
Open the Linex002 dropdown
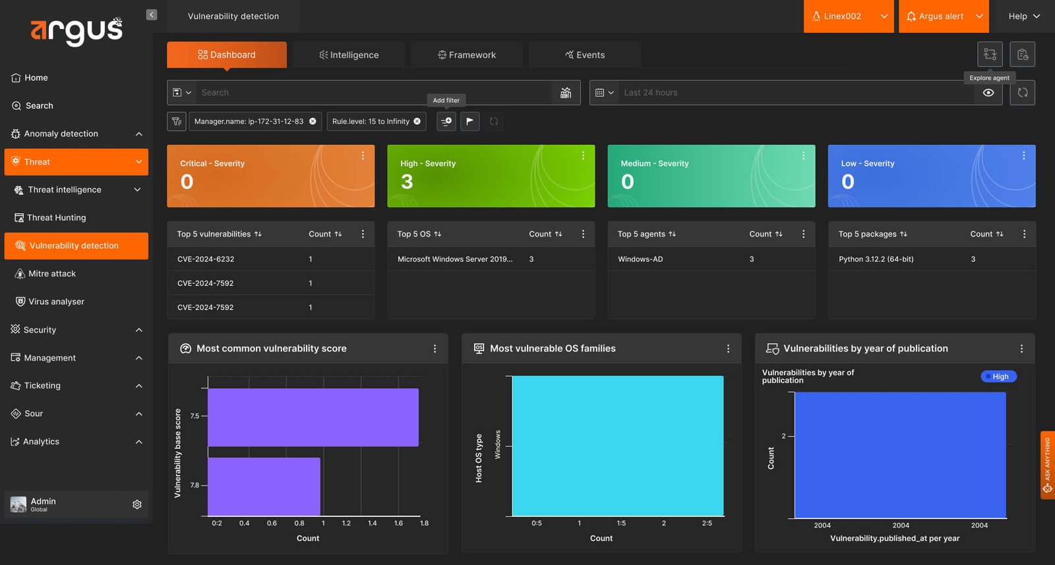849,16
